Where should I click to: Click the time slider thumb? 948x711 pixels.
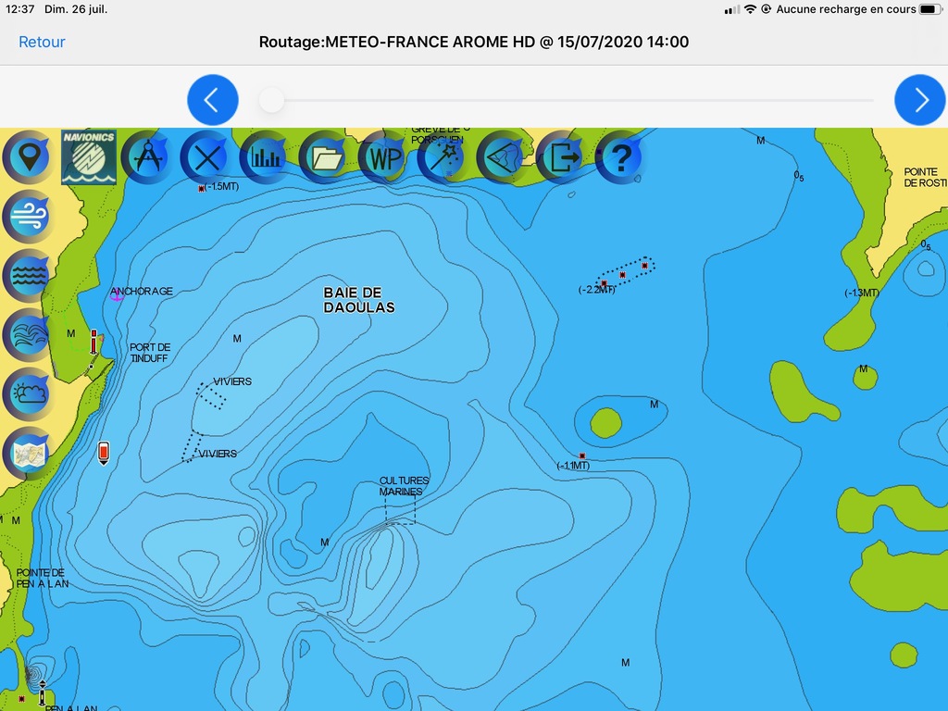[271, 100]
